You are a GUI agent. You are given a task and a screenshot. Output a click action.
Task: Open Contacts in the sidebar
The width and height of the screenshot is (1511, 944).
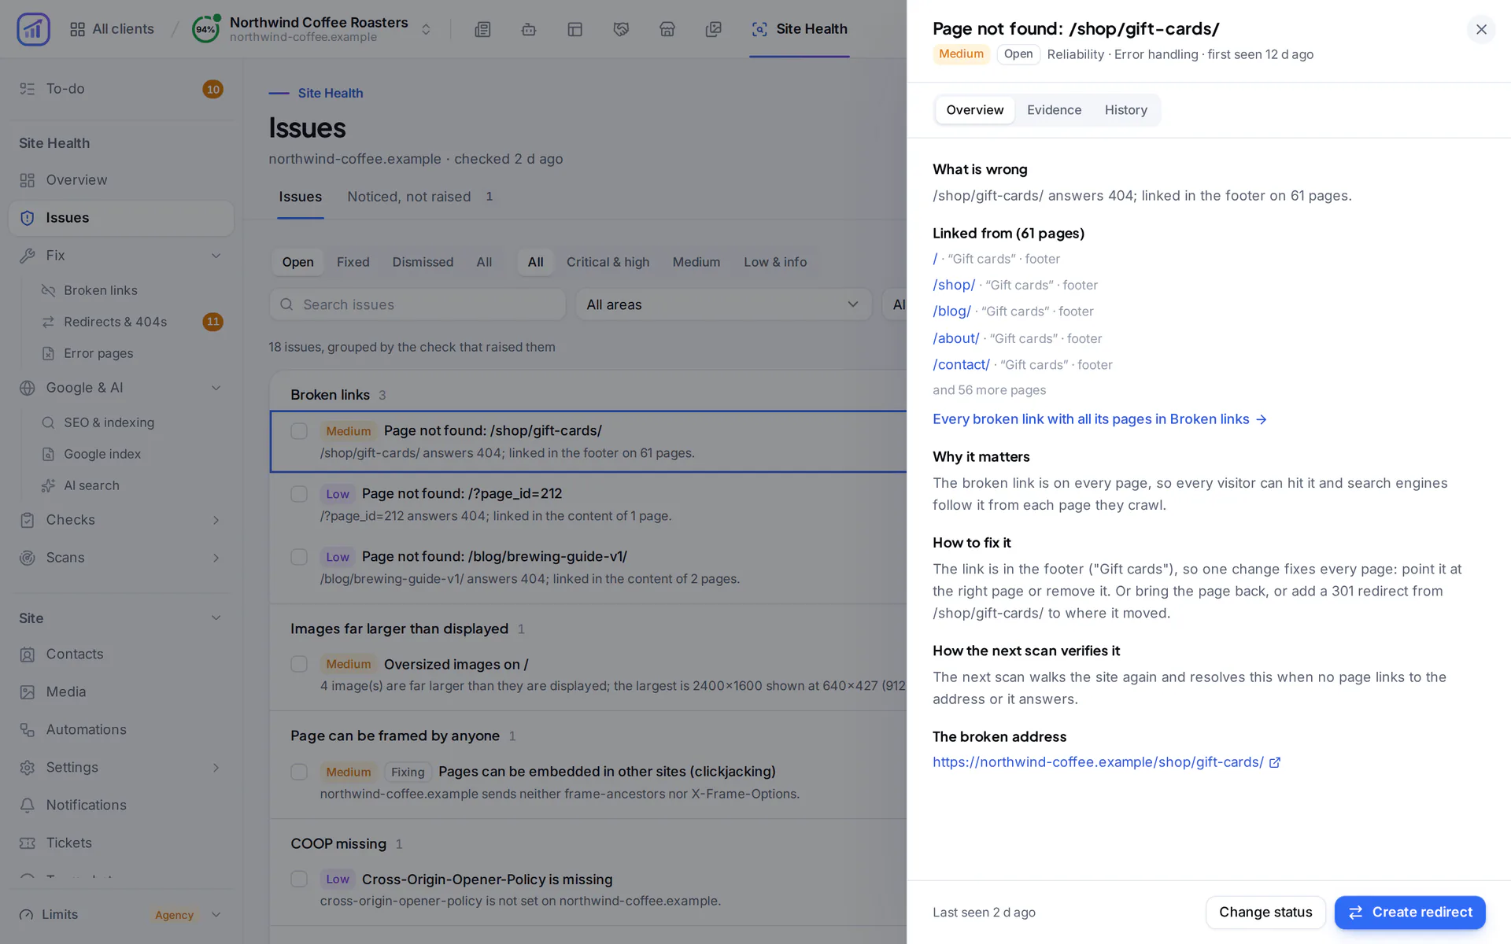[121, 654]
